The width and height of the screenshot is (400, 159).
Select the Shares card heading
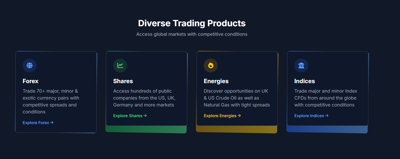[x=123, y=81]
